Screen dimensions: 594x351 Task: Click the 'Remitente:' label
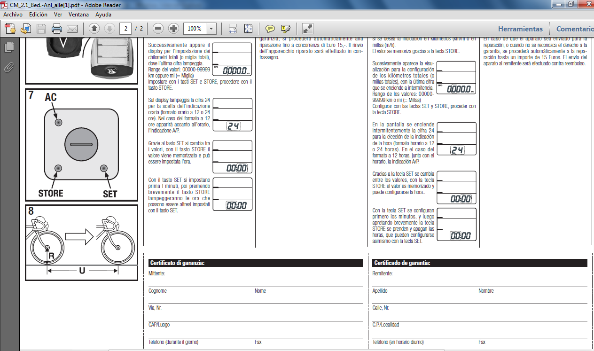pyautogui.click(x=382, y=273)
